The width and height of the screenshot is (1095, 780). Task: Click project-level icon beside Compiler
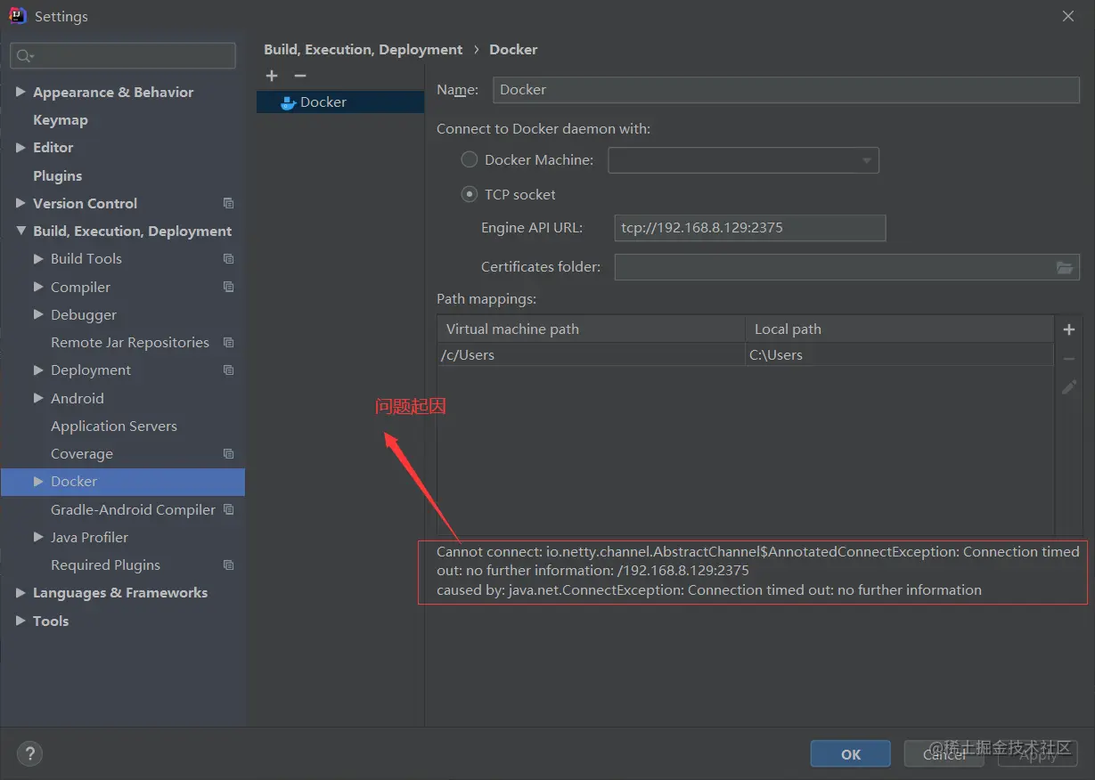(229, 287)
